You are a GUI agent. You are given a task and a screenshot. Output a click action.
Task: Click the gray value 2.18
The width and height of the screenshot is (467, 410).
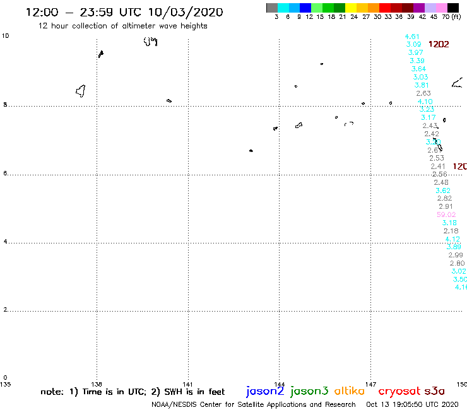(451, 231)
